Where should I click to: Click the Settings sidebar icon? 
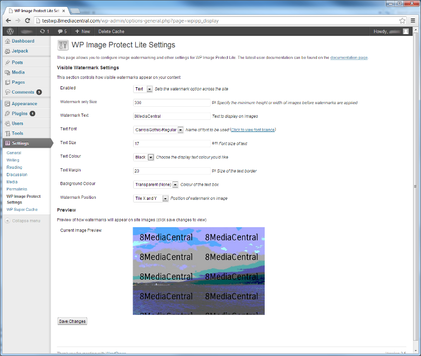click(7, 143)
